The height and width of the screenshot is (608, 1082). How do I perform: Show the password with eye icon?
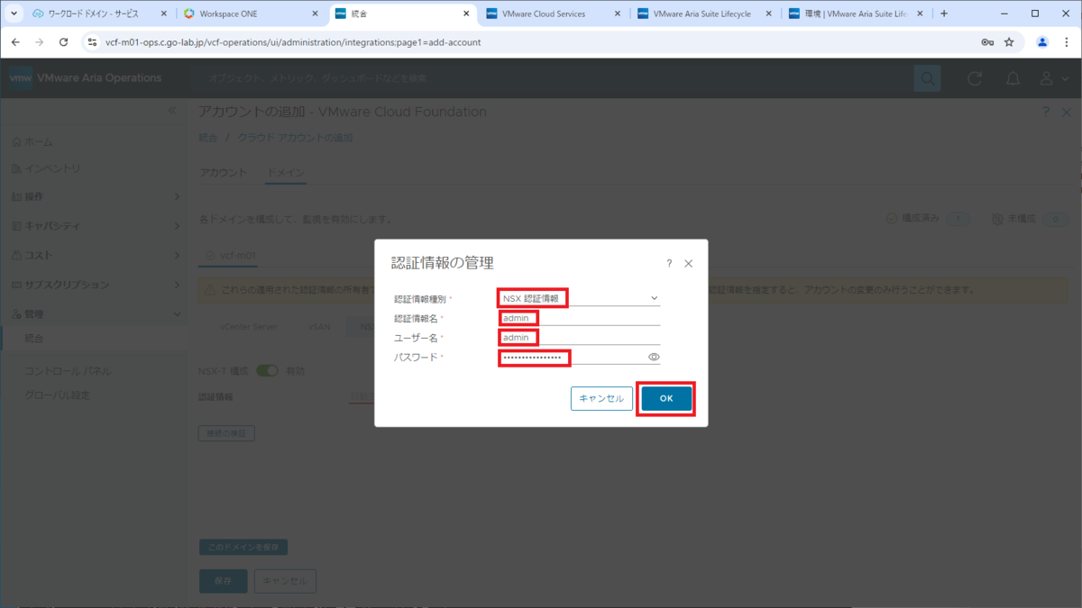[x=655, y=358]
